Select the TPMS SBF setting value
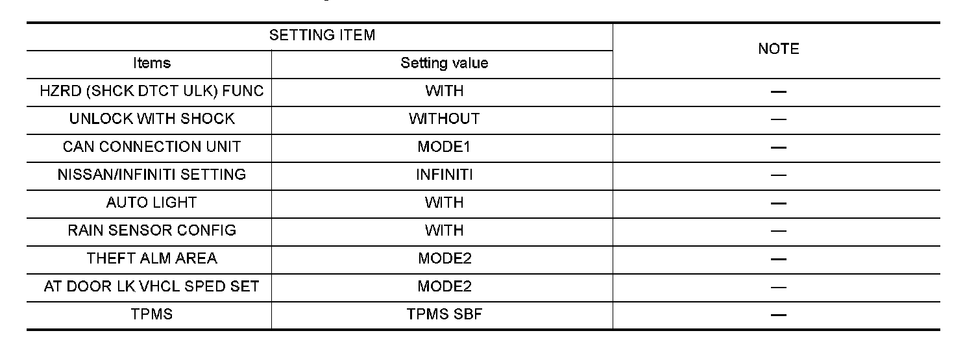 click(x=444, y=315)
